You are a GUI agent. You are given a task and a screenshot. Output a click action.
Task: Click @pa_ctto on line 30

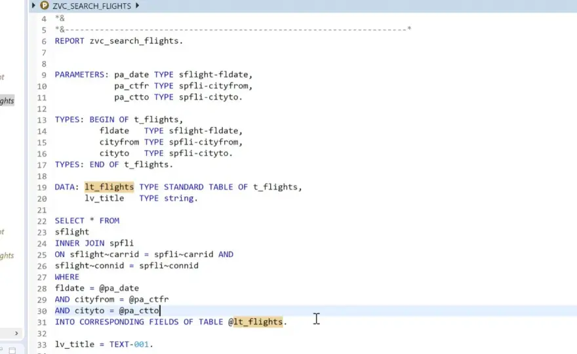tap(139, 311)
